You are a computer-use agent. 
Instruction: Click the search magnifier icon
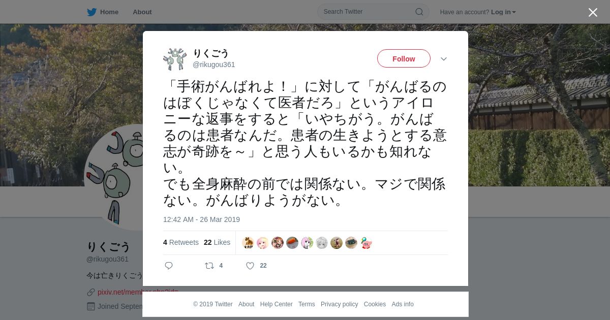point(419,12)
